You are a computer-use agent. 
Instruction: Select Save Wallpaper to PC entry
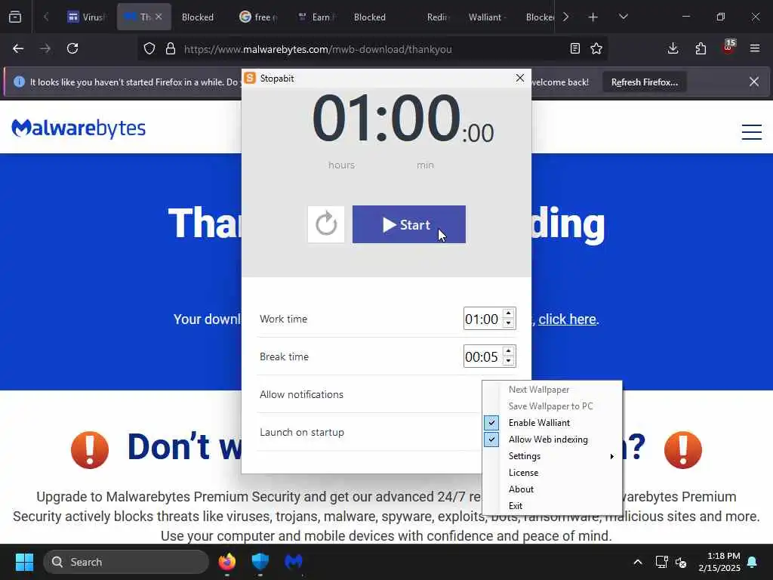(550, 406)
